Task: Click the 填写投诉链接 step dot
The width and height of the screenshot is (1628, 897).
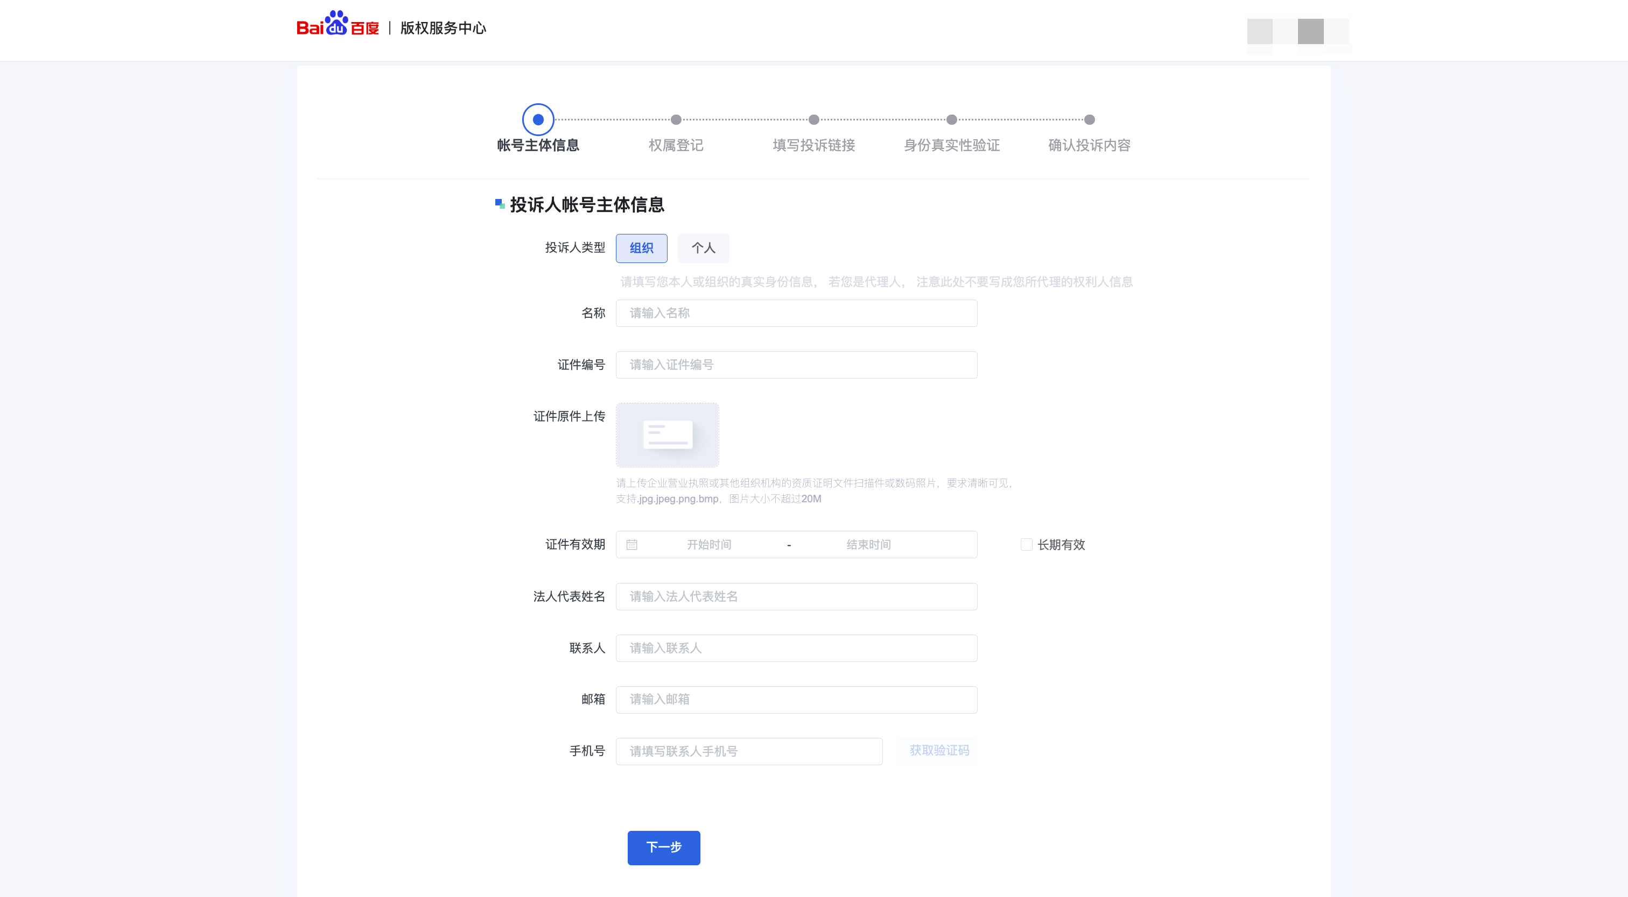Action: pyautogui.click(x=814, y=119)
